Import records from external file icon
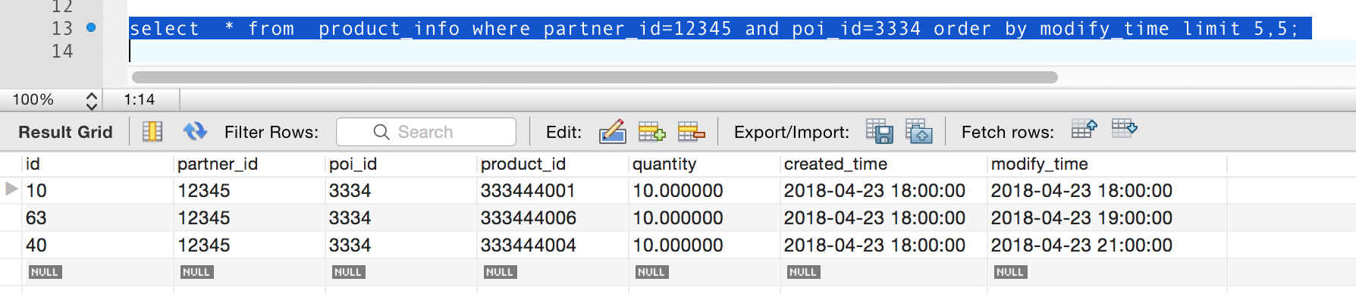The width and height of the screenshot is (1356, 294). [918, 132]
